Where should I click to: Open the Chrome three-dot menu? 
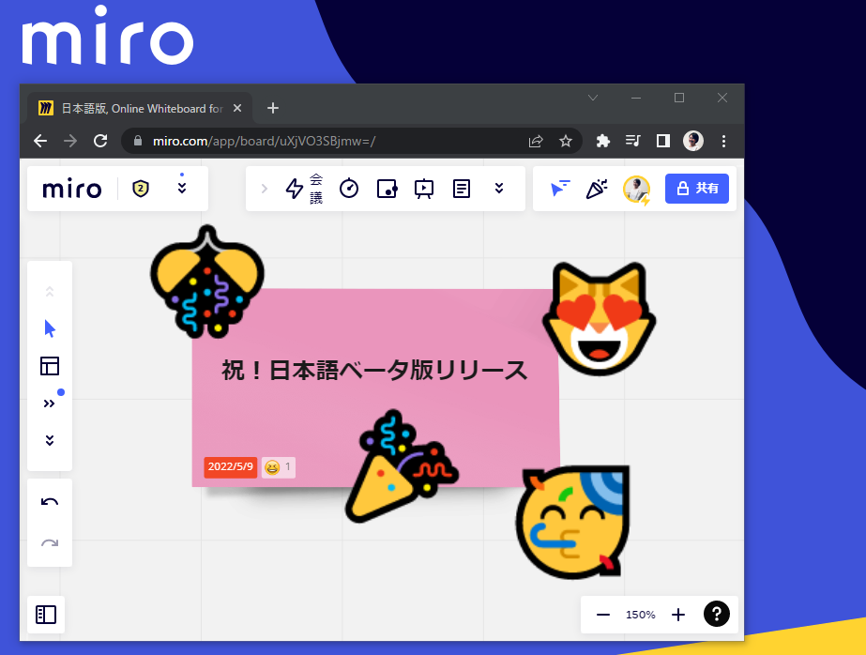[723, 141]
